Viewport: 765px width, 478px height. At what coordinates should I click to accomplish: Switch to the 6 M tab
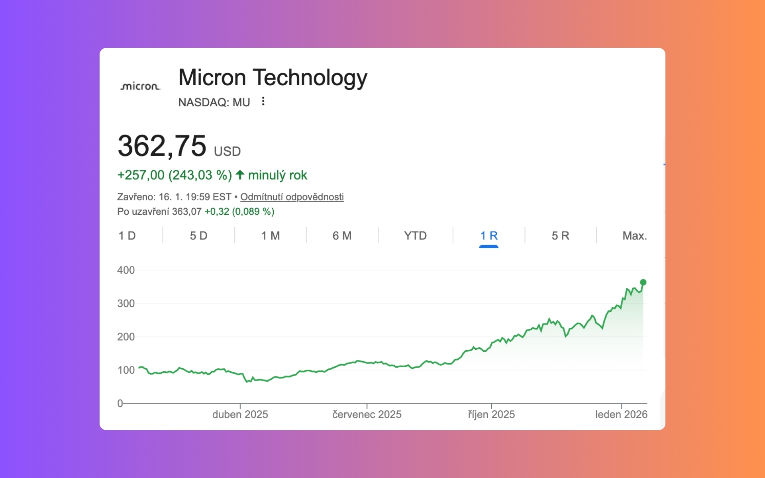(x=342, y=236)
